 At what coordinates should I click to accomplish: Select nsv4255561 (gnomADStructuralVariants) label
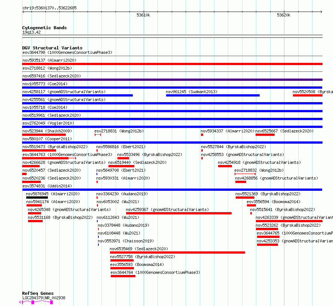[x=64, y=100]
